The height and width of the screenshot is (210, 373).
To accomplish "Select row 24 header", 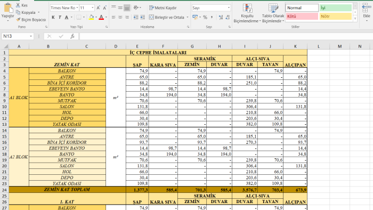I will coord(4,190).
